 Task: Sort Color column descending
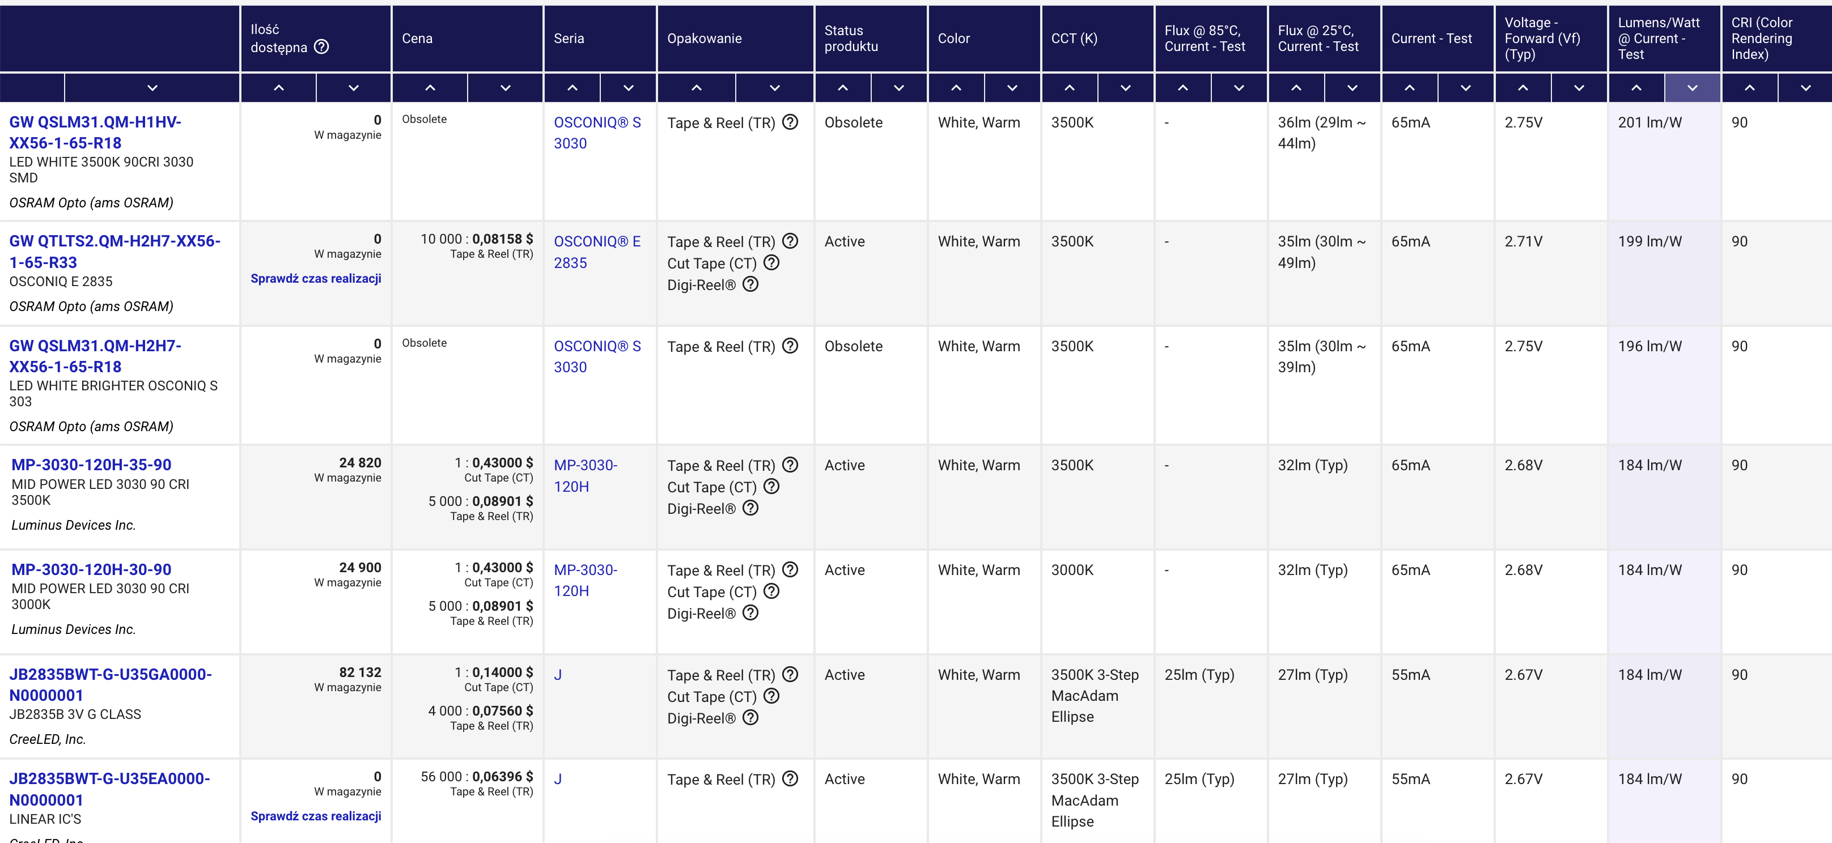click(x=1013, y=88)
